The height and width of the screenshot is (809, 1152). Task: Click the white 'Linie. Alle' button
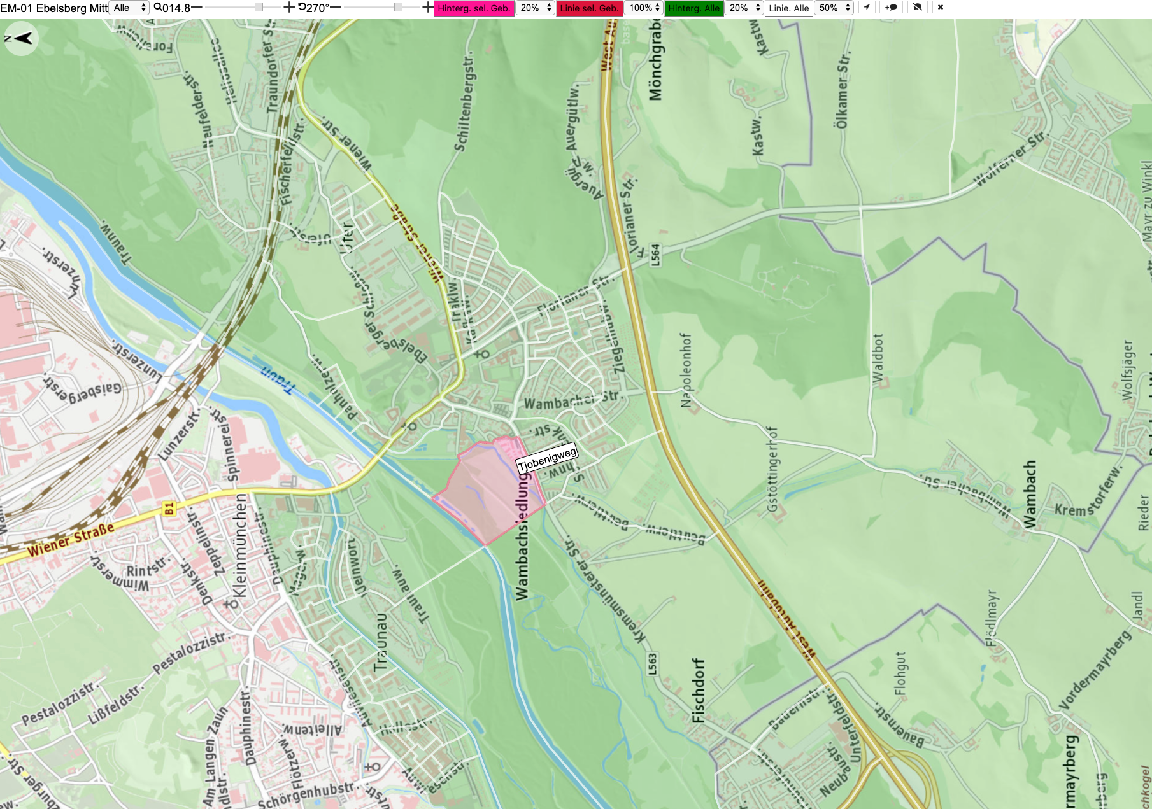tap(788, 8)
